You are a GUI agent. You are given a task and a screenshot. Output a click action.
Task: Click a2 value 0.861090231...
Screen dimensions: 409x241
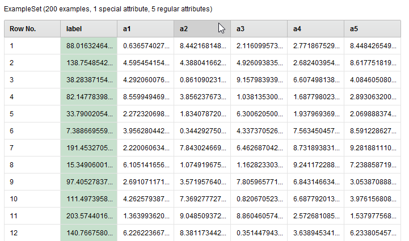coord(202,80)
